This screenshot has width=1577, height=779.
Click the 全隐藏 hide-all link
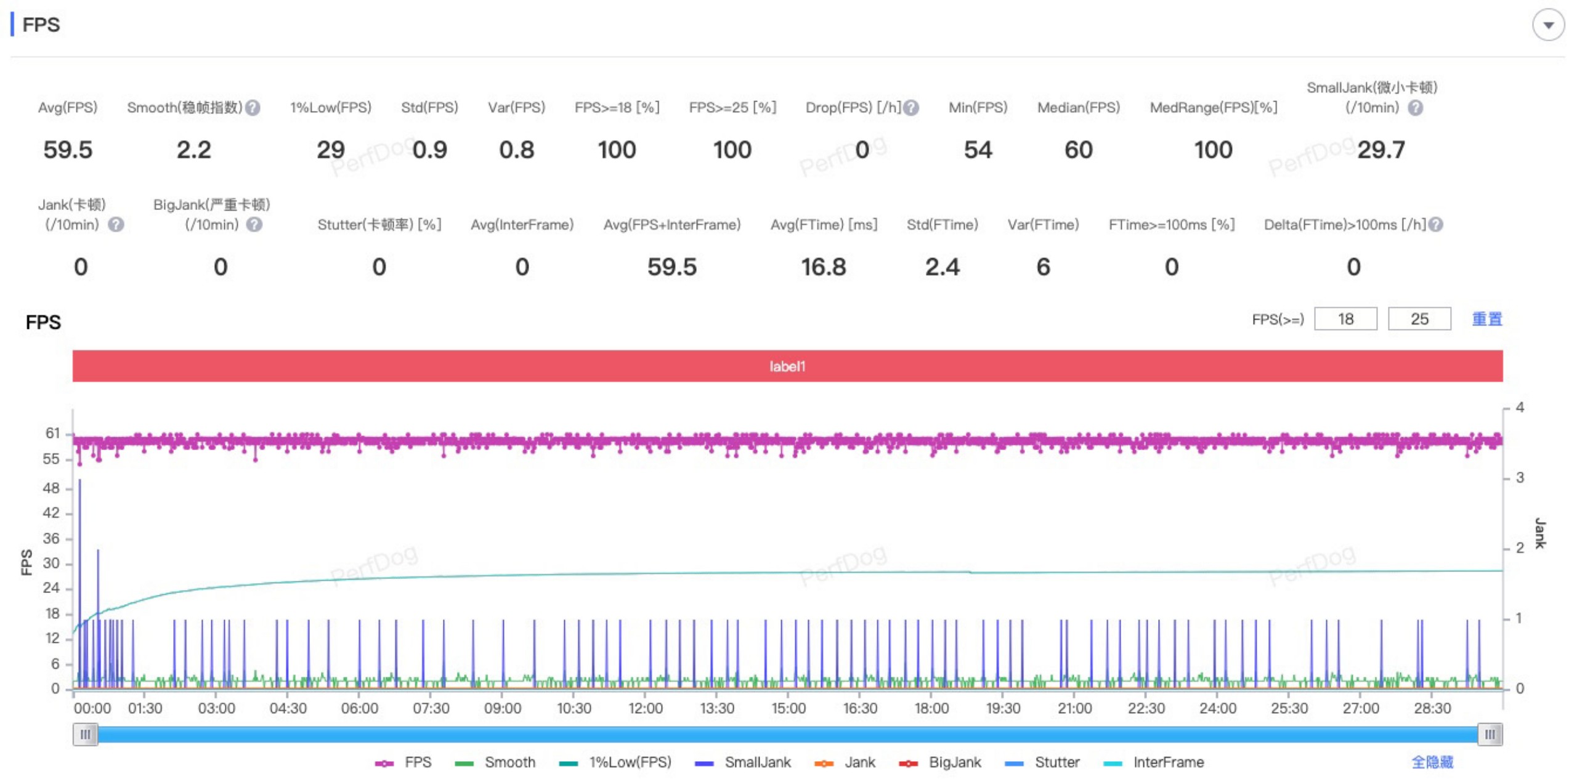[x=1432, y=762]
